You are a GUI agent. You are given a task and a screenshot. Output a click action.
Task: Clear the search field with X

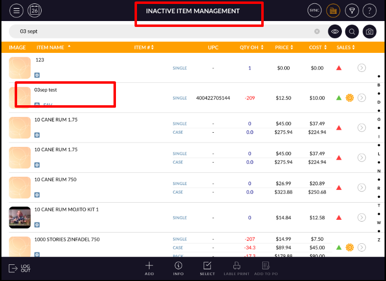[317, 31]
